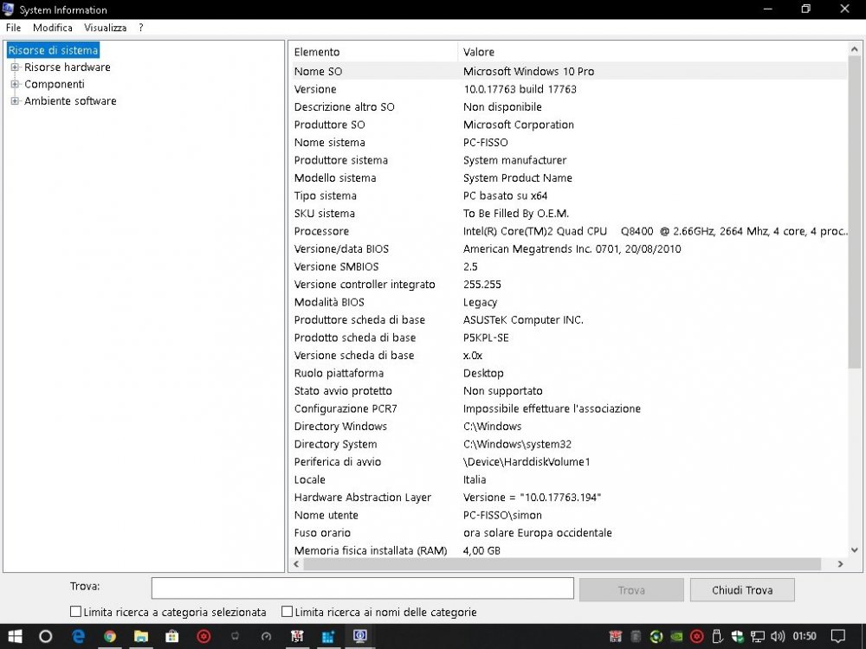
Task: Click in the Trova search field
Action: pos(362,588)
